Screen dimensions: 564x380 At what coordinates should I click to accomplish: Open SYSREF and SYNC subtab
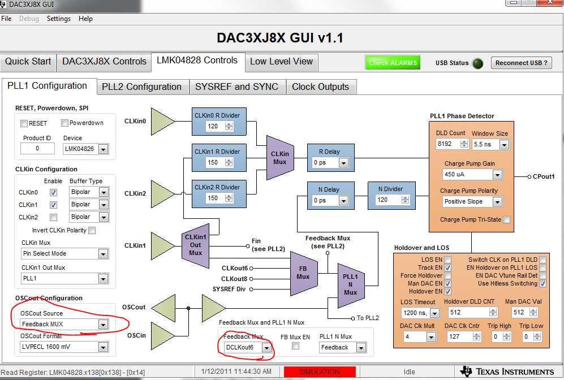[x=236, y=87]
